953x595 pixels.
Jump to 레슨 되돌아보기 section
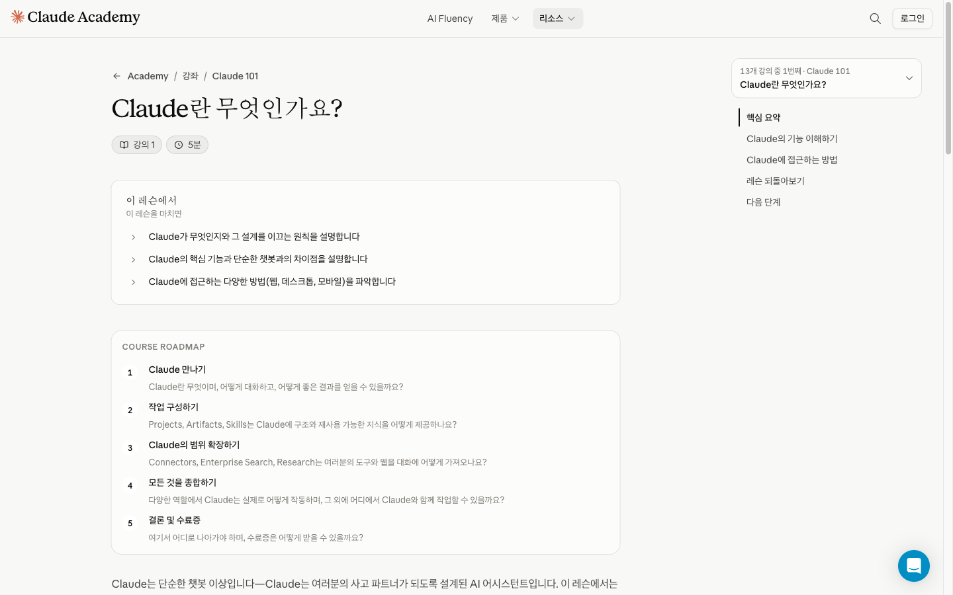[x=775, y=181]
